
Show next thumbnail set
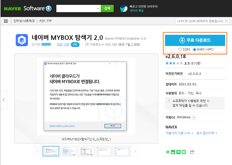(135, 151)
